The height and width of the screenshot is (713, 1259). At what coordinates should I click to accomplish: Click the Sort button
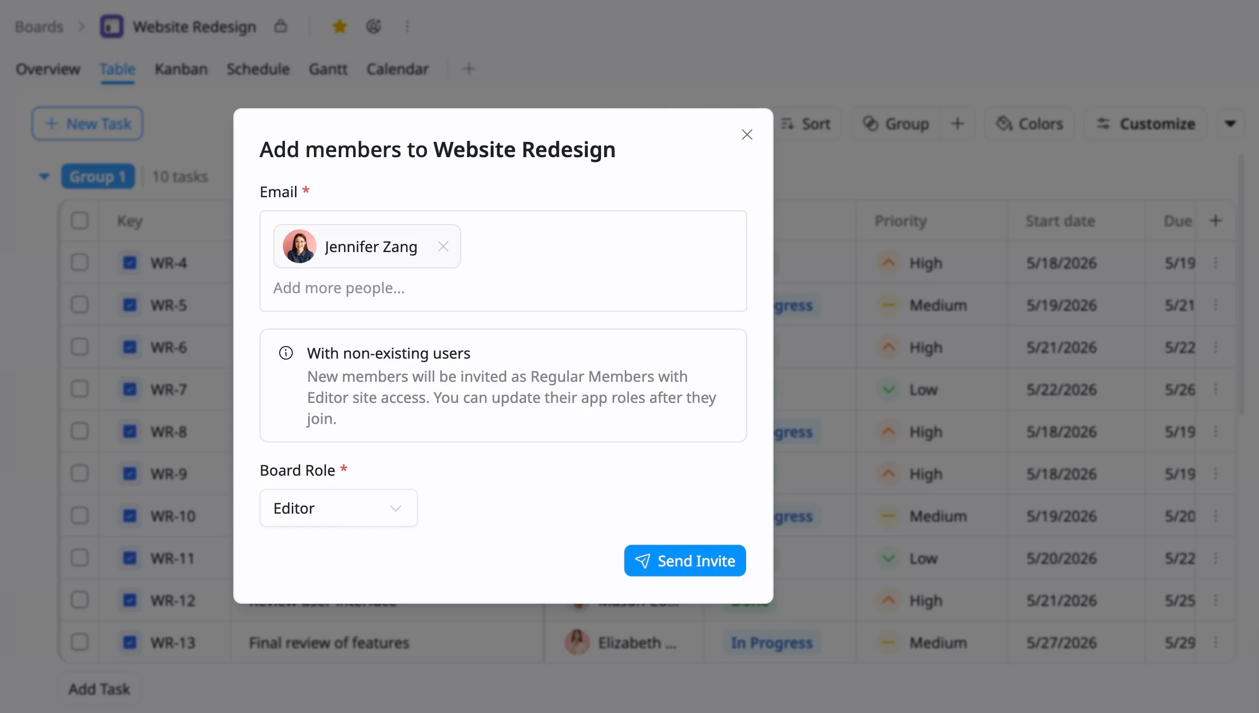[x=806, y=124]
